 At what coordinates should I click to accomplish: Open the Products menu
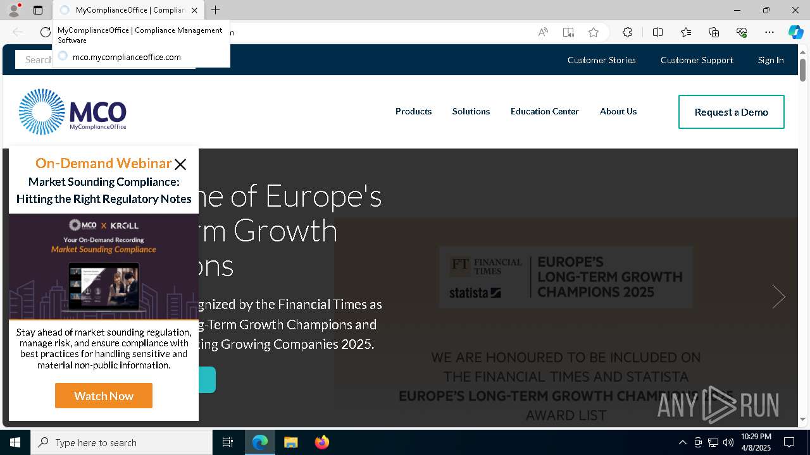(413, 111)
